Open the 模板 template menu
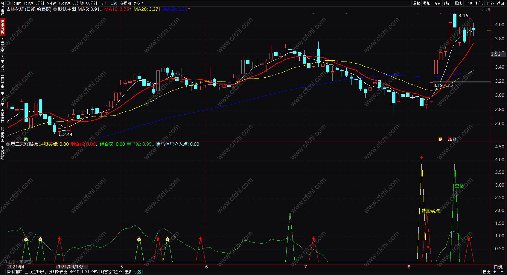Viewport: 507px width, 275px height. pyautogui.click(x=486, y=272)
